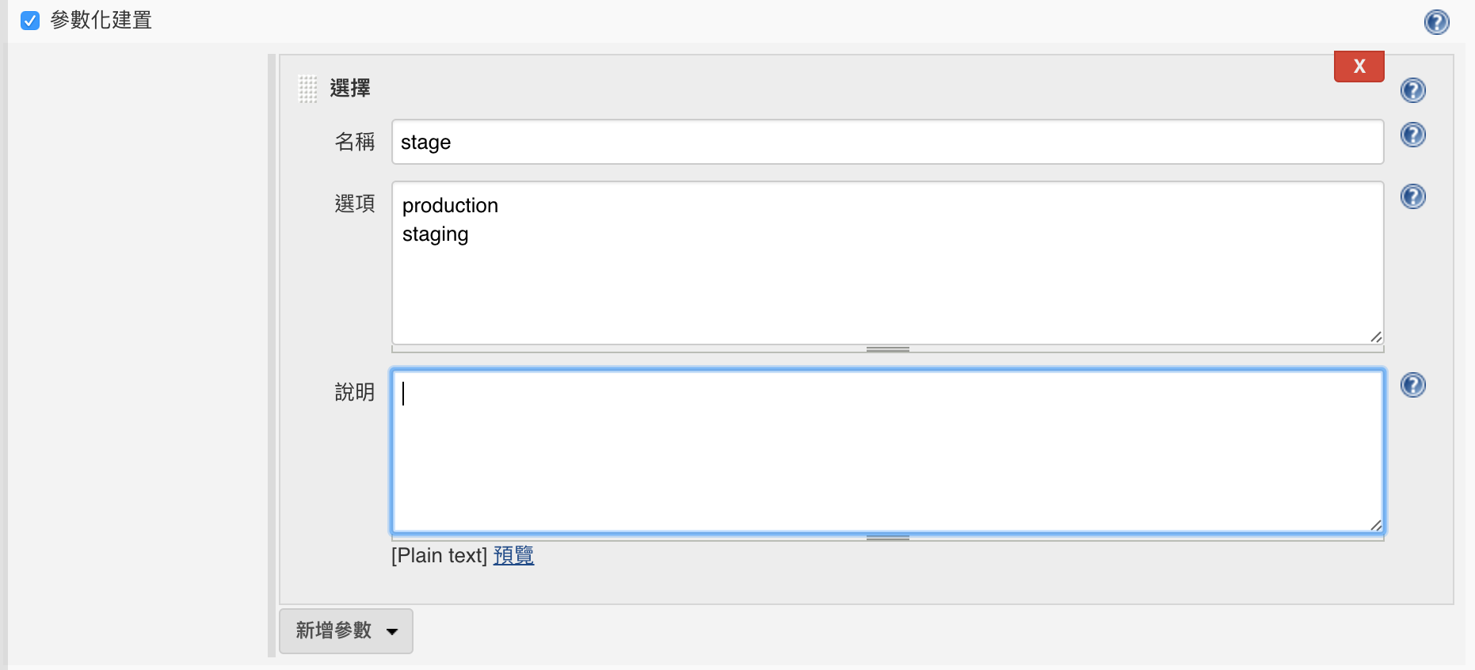Grab the drag handle next to 選擇
Screen dimensions: 1475x670
point(307,89)
